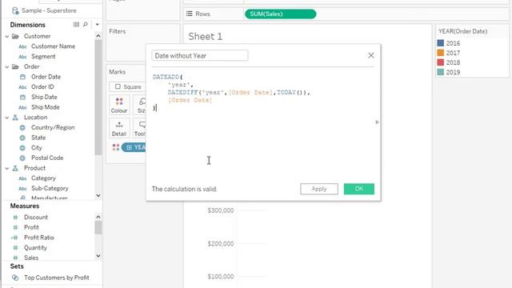Viewport: 512px width, 288px height.
Task: Select the State geographic field
Action: pyautogui.click(x=38, y=138)
